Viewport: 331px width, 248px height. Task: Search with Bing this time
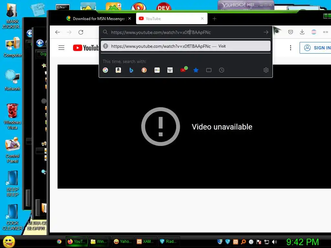[131, 70]
